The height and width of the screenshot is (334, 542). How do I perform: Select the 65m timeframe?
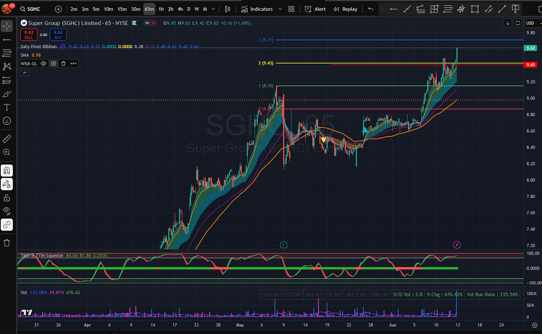tap(149, 9)
